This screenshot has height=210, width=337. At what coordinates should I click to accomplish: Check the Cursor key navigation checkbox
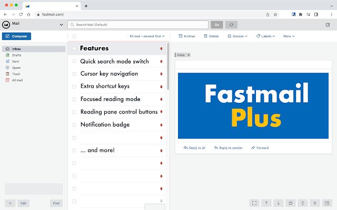tap(74, 74)
